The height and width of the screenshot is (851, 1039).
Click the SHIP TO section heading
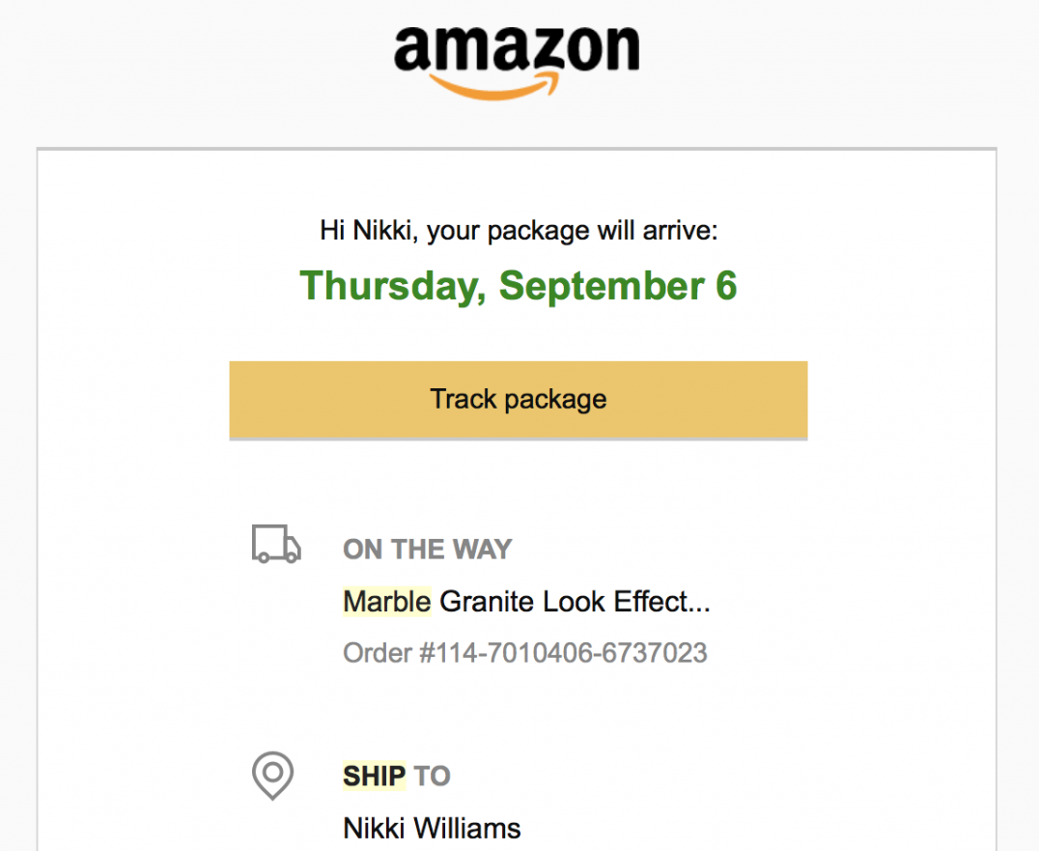(397, 776)
